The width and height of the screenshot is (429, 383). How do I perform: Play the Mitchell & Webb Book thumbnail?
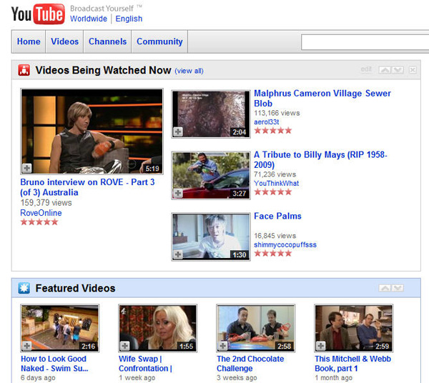pos(354,328)
